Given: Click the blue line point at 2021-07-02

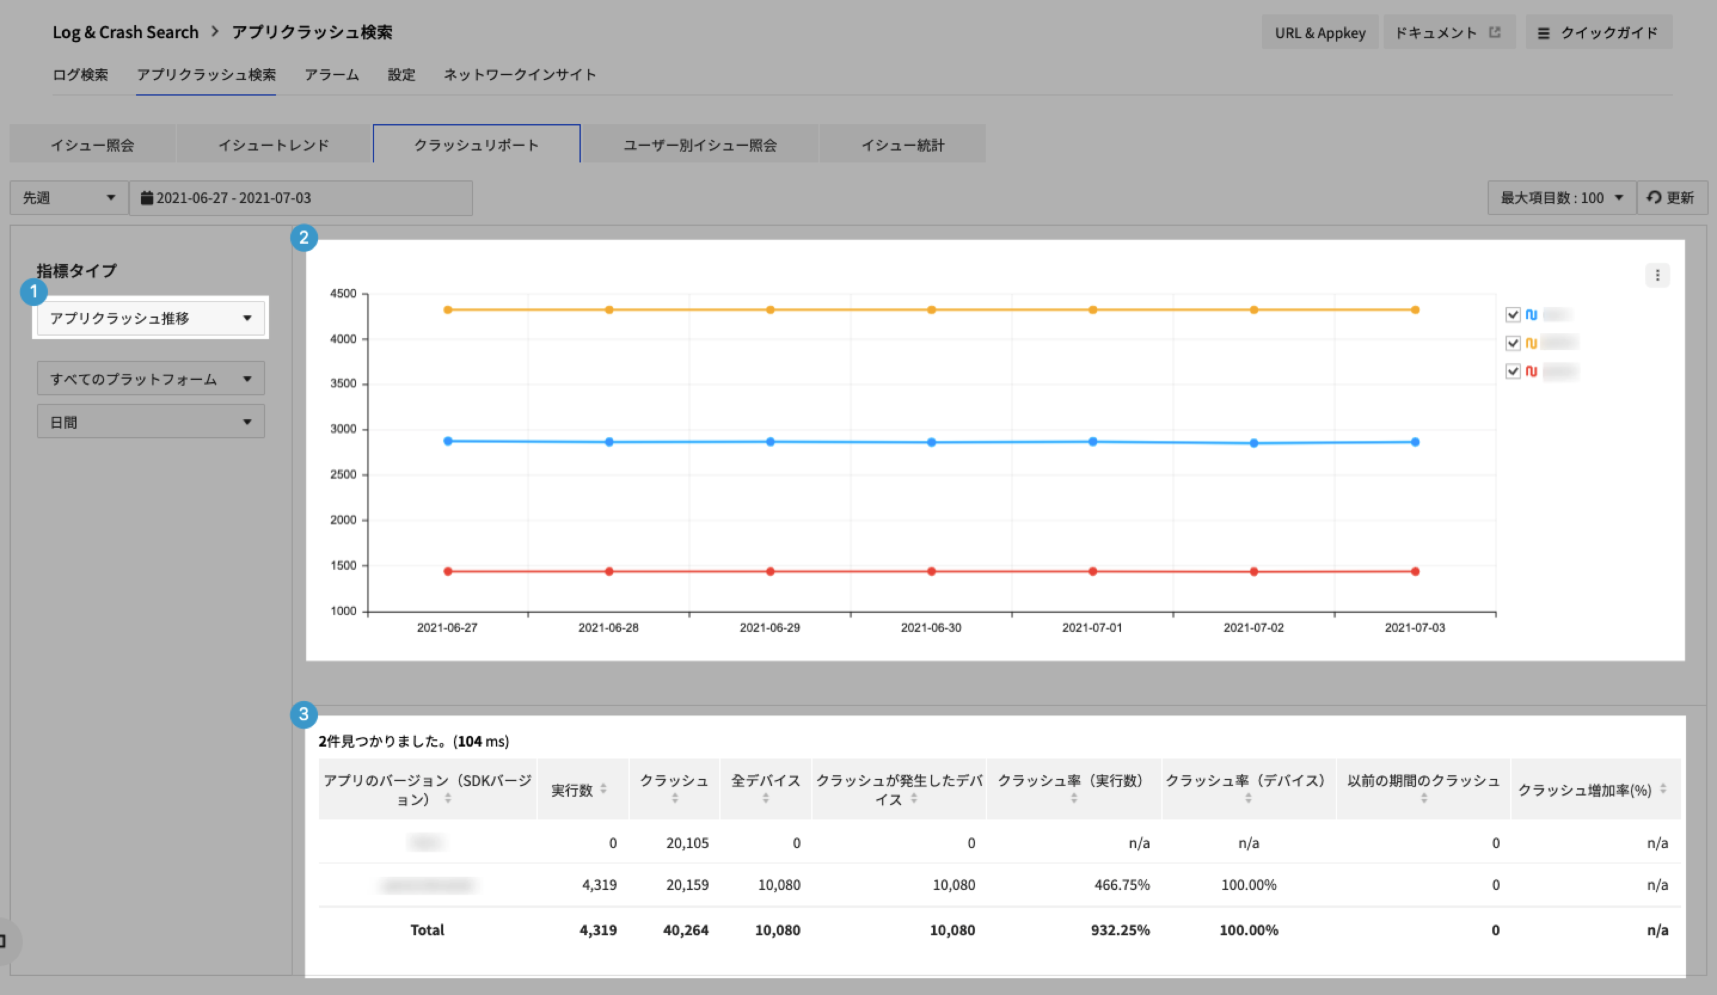Looking at the screenshot, I should pyautogui.click(x=1253, y=443).
